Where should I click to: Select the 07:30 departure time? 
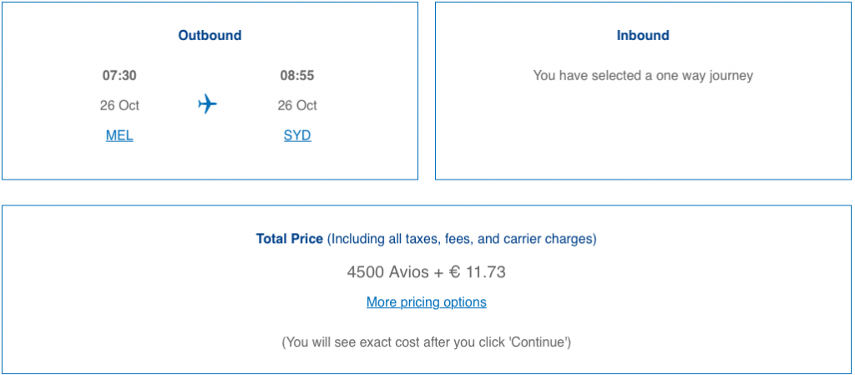119,75
